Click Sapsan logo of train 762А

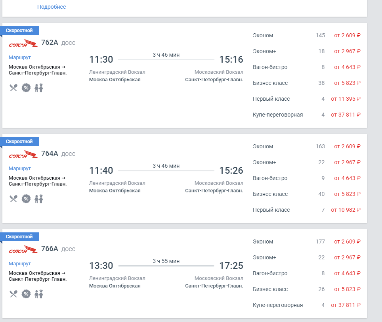coord(23,43)
